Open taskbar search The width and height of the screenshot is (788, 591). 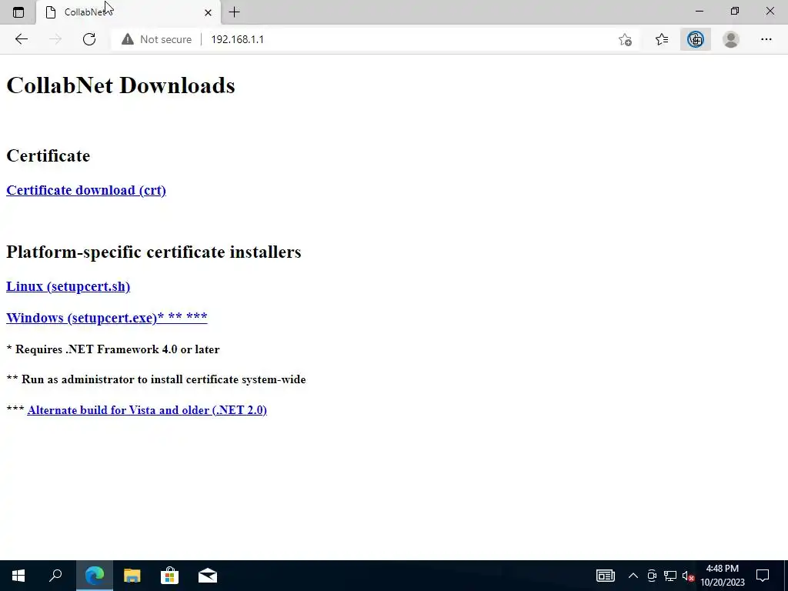pos(55,576)
